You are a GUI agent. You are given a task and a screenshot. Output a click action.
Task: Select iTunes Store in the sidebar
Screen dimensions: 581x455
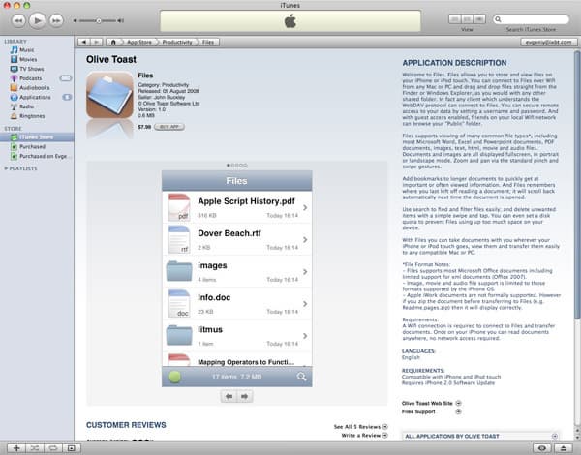(37, 137)
